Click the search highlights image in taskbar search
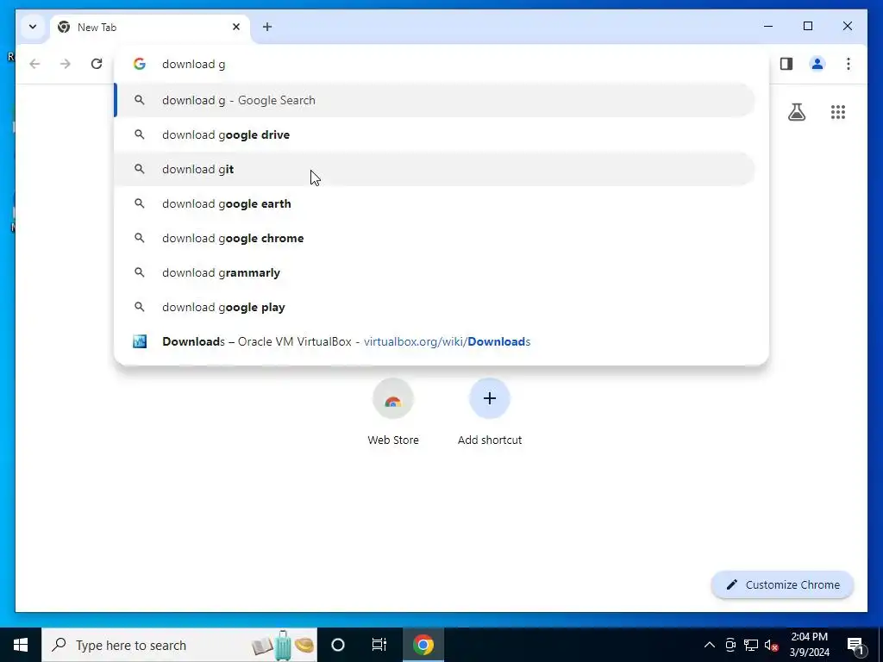 [283, 645]
